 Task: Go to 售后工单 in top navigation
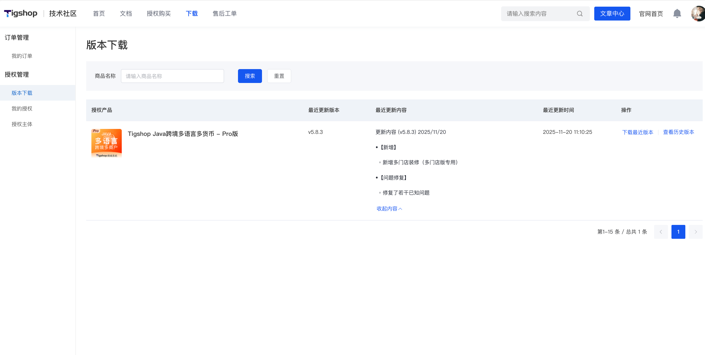click(x=225, y=14)
